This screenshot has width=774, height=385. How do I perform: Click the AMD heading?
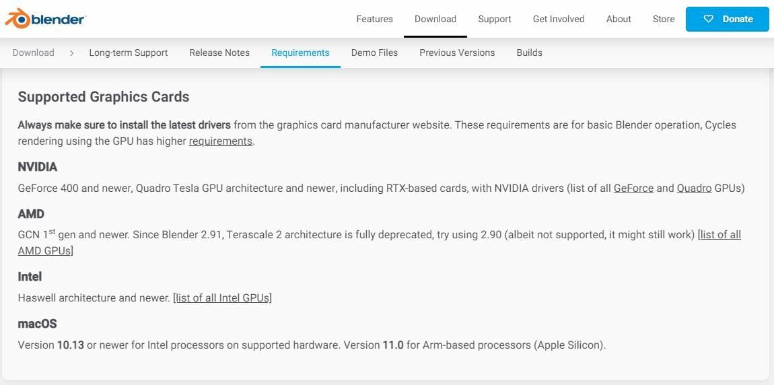click(31, 214)
